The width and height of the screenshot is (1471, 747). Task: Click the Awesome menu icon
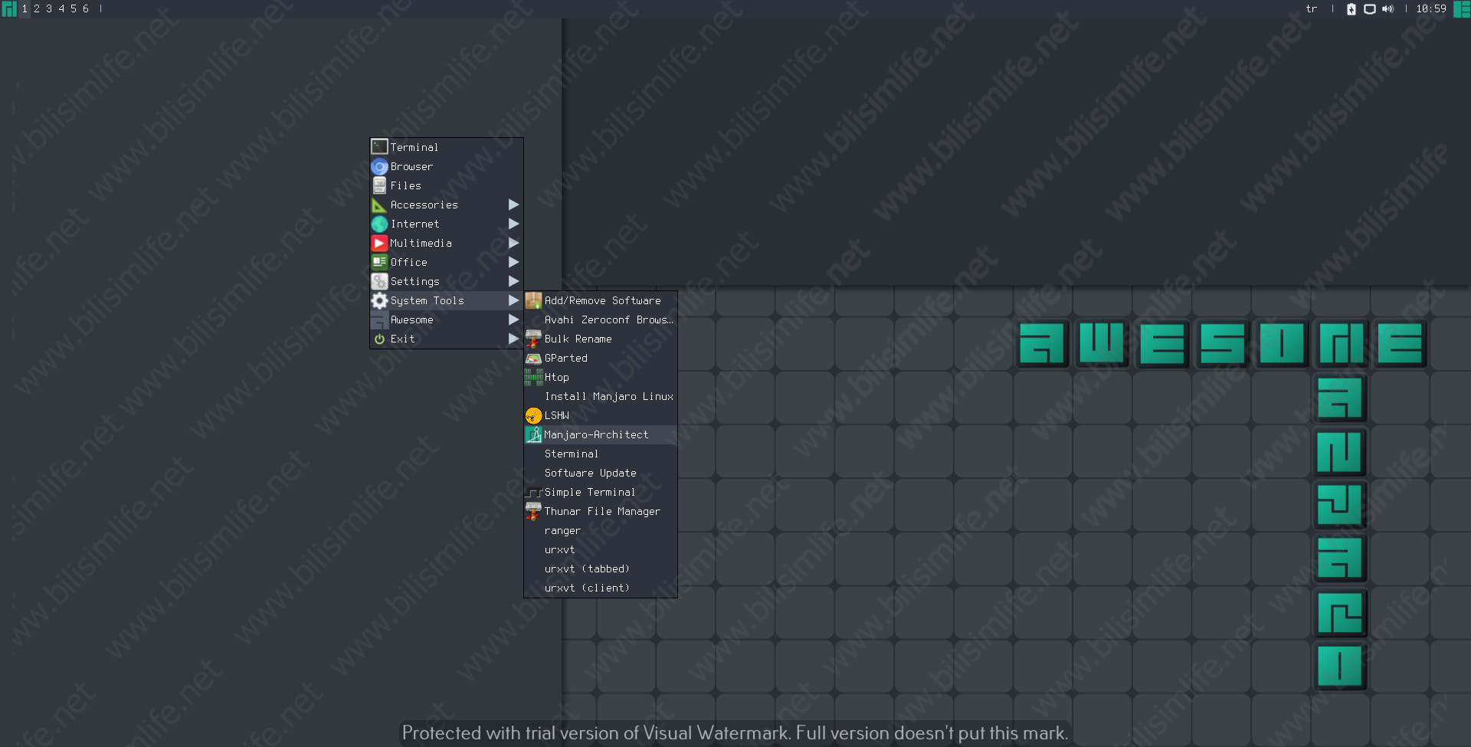pos(379,319)
